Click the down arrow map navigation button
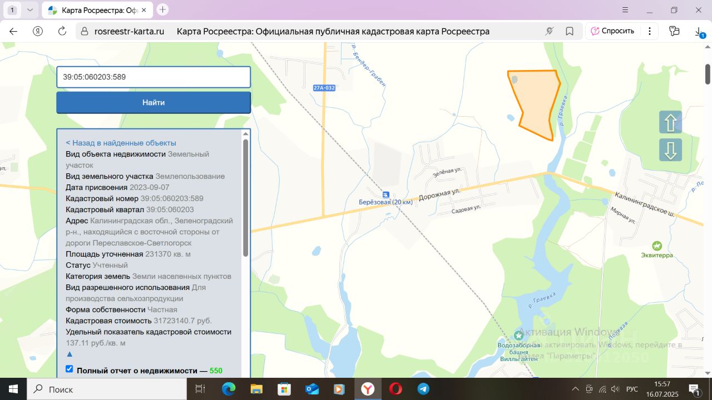 (x=670, y=150)
